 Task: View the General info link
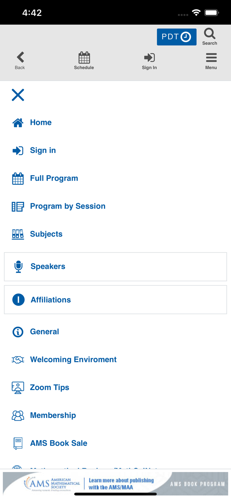coord(44,332)
